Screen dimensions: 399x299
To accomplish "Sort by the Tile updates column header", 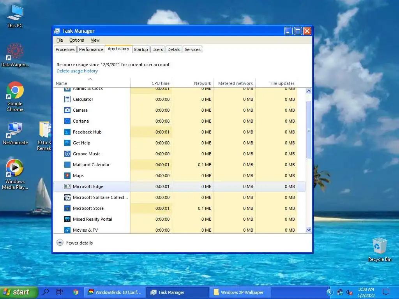I will pyautogui.click(x=276, y=83).
